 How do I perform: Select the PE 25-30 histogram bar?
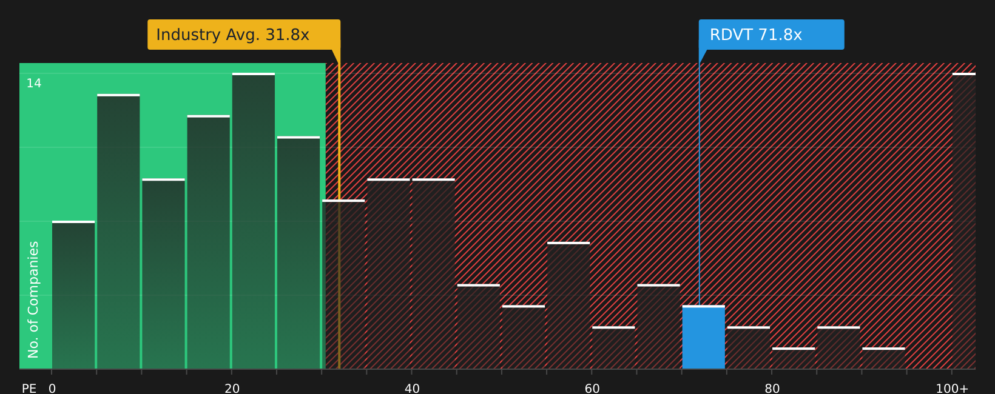pos(298,252)
